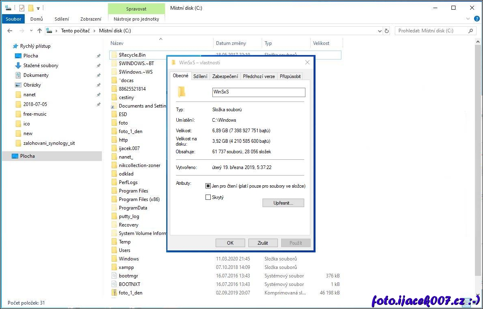Enable the Skrytý attribute checkbox
Viewport: 483px width, 309px height.
(x=208, y=197)
